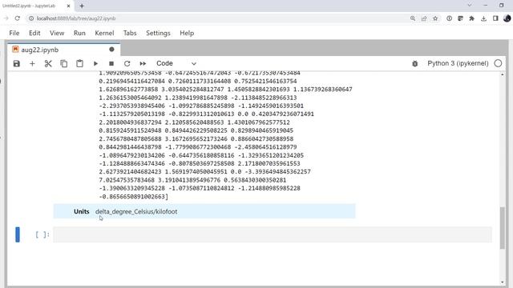The width and height of the screenshot is (513, 288).
Task: Open the browser downloads icon
Action: click(483, 18)
